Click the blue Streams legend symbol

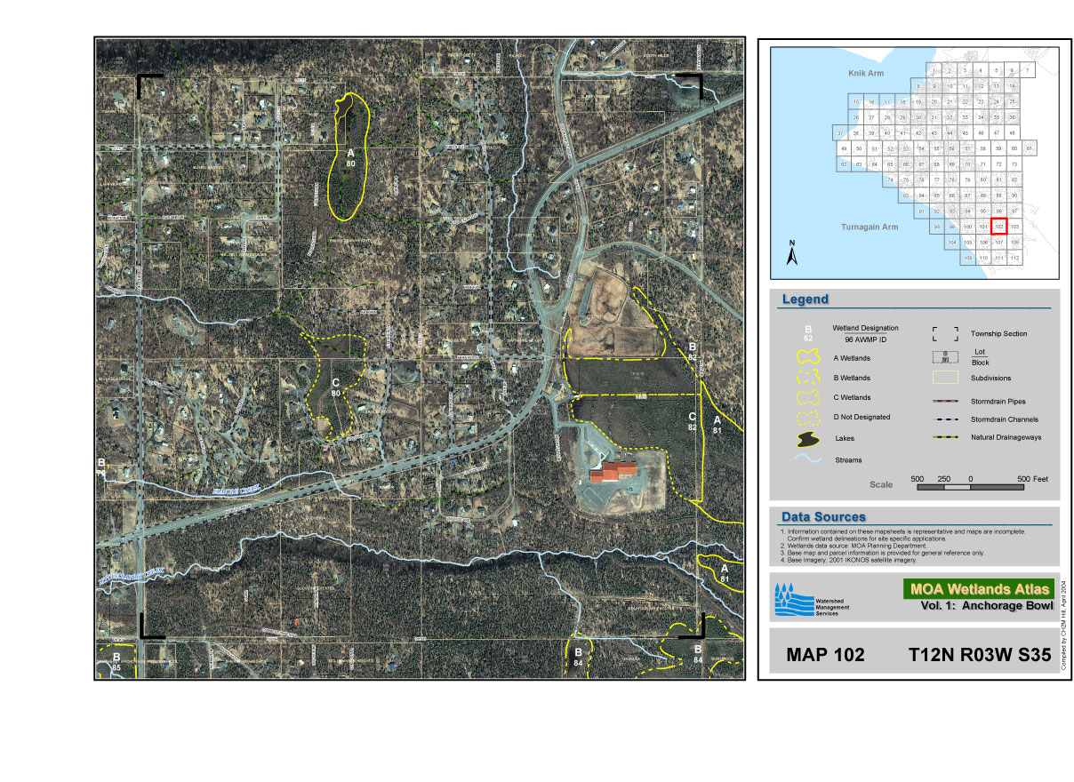[x=807, y=459]
